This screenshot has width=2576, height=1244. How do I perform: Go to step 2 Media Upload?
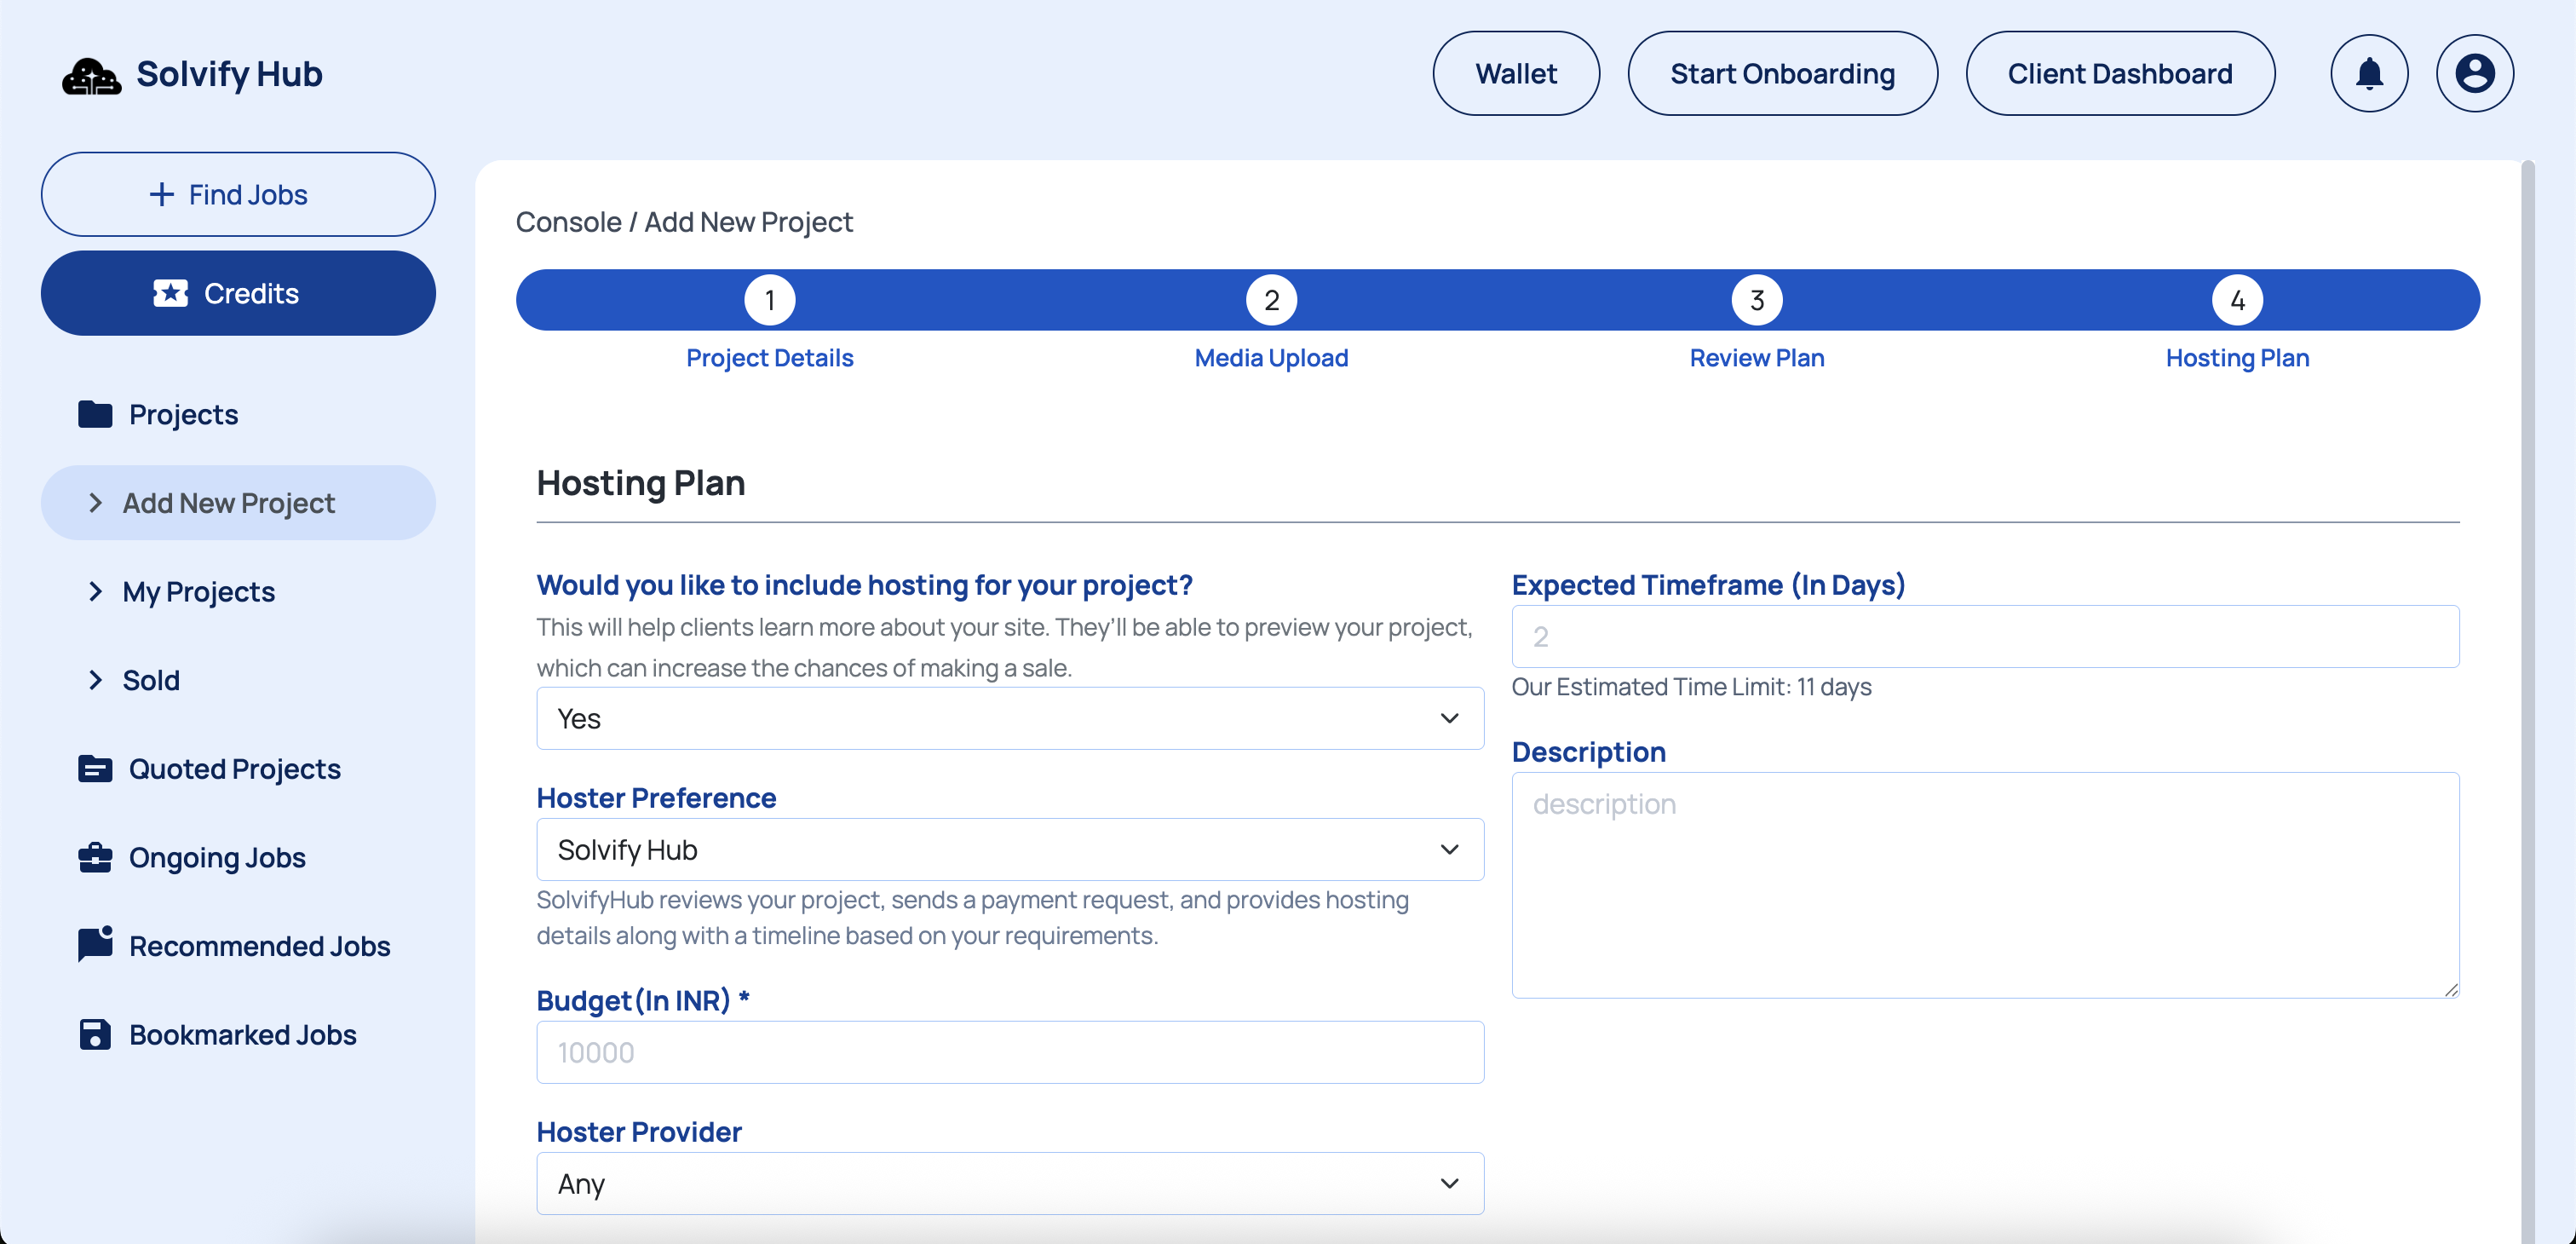coord(1271,299)
